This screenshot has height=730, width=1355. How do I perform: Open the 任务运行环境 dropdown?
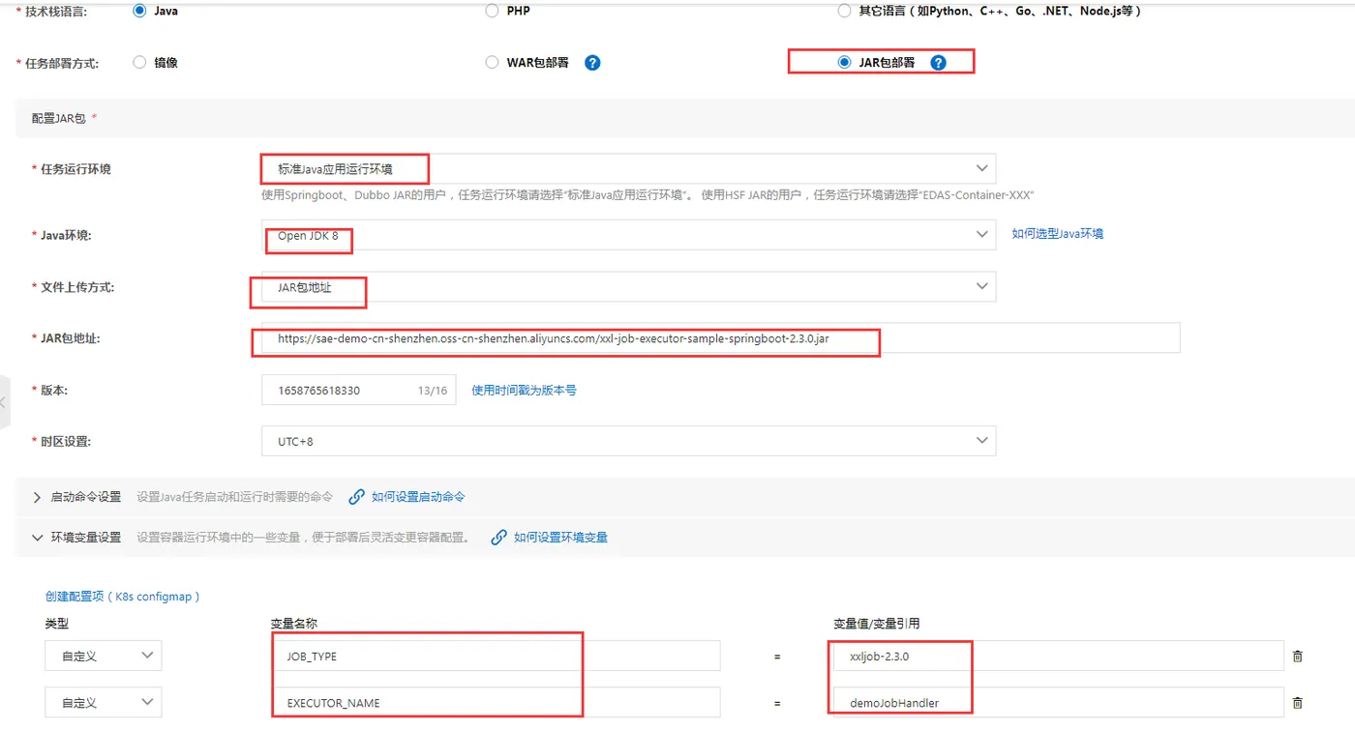(629, 168)
